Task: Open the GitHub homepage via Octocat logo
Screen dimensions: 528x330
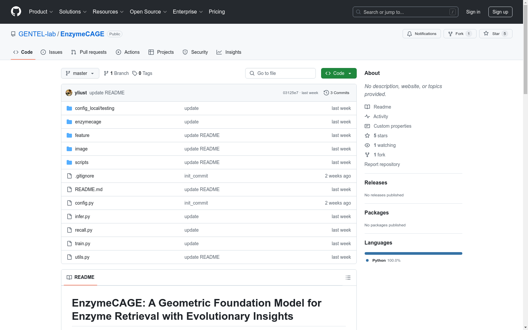Action: click(x=16, y=12)
